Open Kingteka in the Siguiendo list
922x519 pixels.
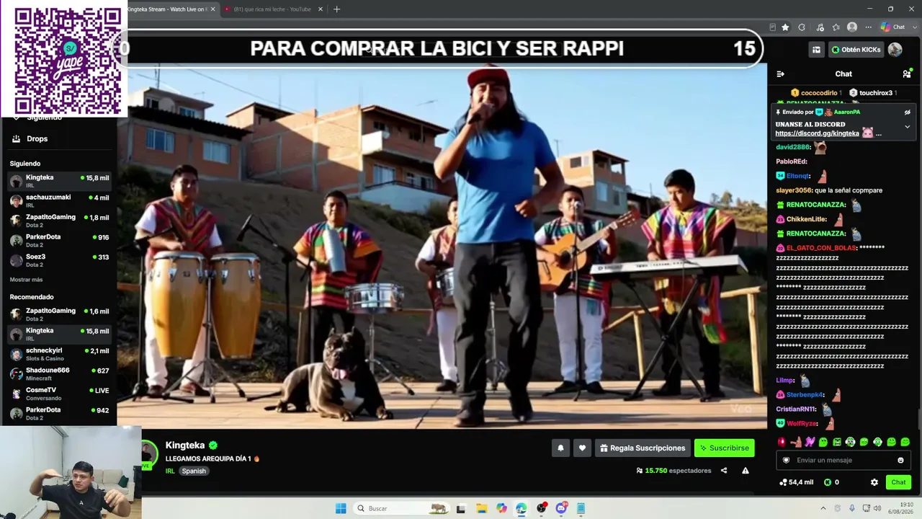click(59, 181)
